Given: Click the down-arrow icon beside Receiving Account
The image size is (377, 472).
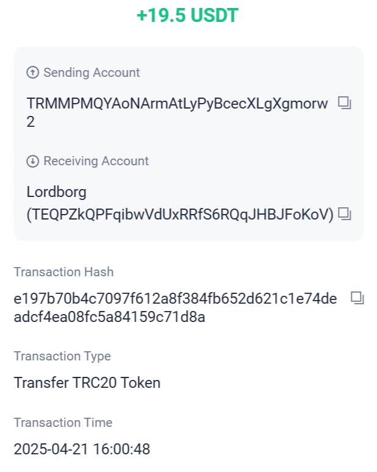Looking at the screenshot, I should pyautogui.click(x=32, y=161).
